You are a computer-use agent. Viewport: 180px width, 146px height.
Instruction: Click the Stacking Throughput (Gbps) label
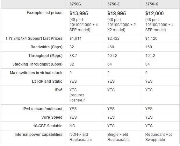click(37, 64)
